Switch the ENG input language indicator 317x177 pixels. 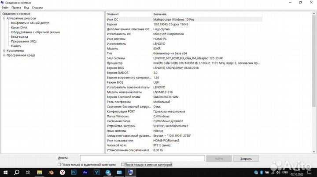tap(285, 172)
